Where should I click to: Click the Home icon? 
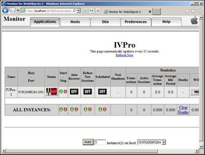(x=187, y=11)
